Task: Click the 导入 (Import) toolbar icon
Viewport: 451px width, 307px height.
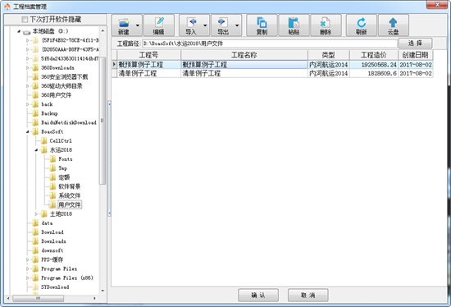Action: (191, 25)
